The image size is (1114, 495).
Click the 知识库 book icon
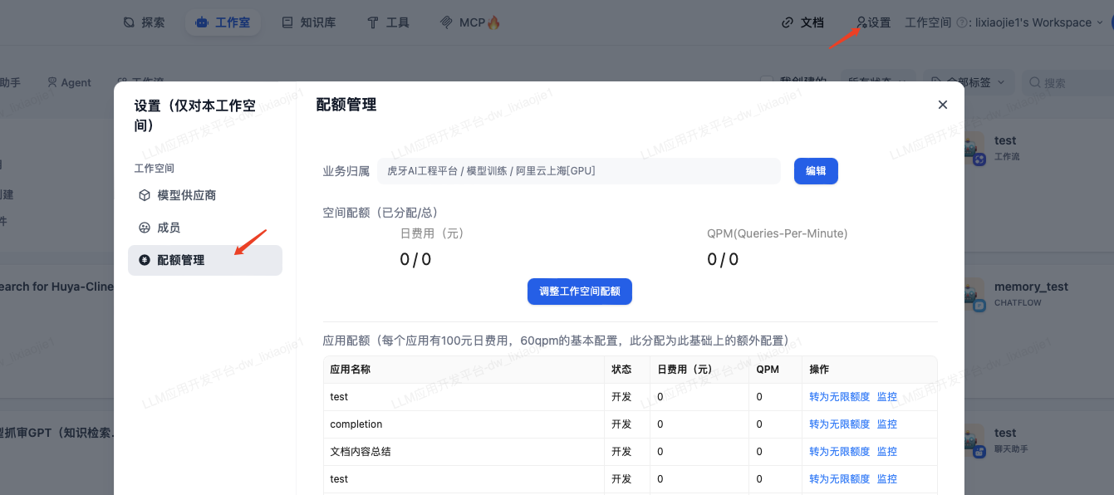click(x=287, y=22)
